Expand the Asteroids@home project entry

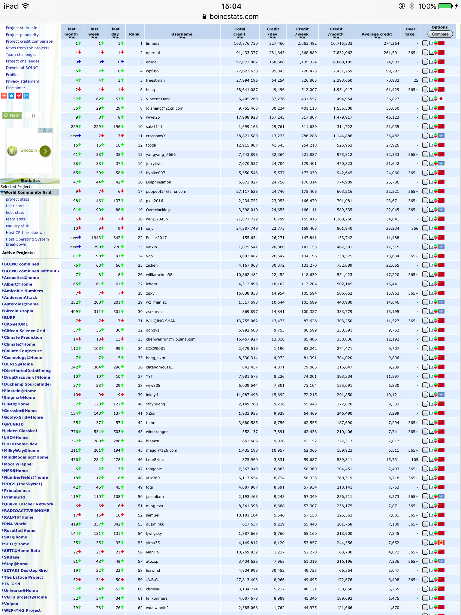[3, 304]
